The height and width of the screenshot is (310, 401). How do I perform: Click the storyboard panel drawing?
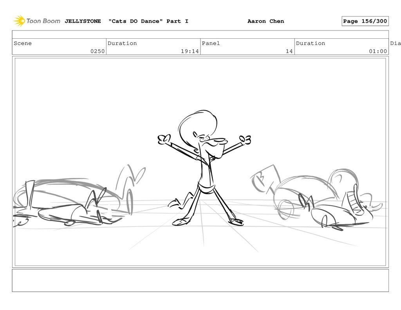[x=200, y=162]
